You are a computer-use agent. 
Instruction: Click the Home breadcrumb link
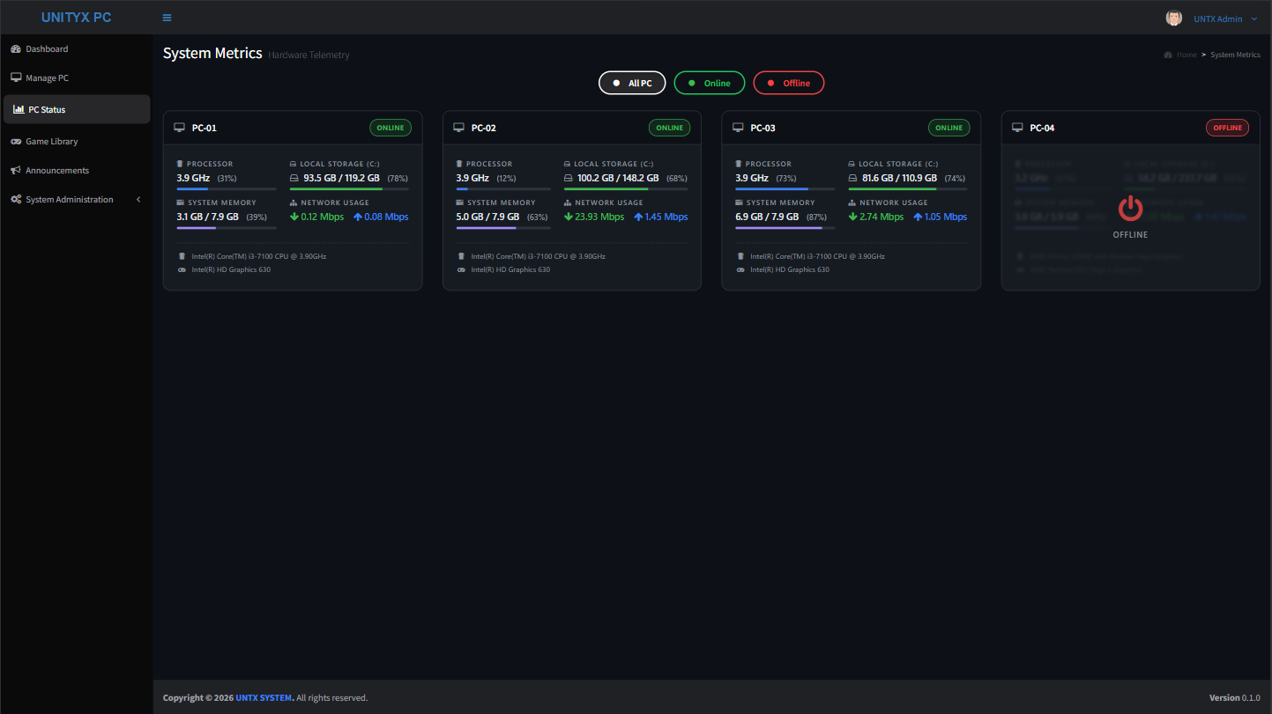pyautogui.click(x=1186, y=55)
